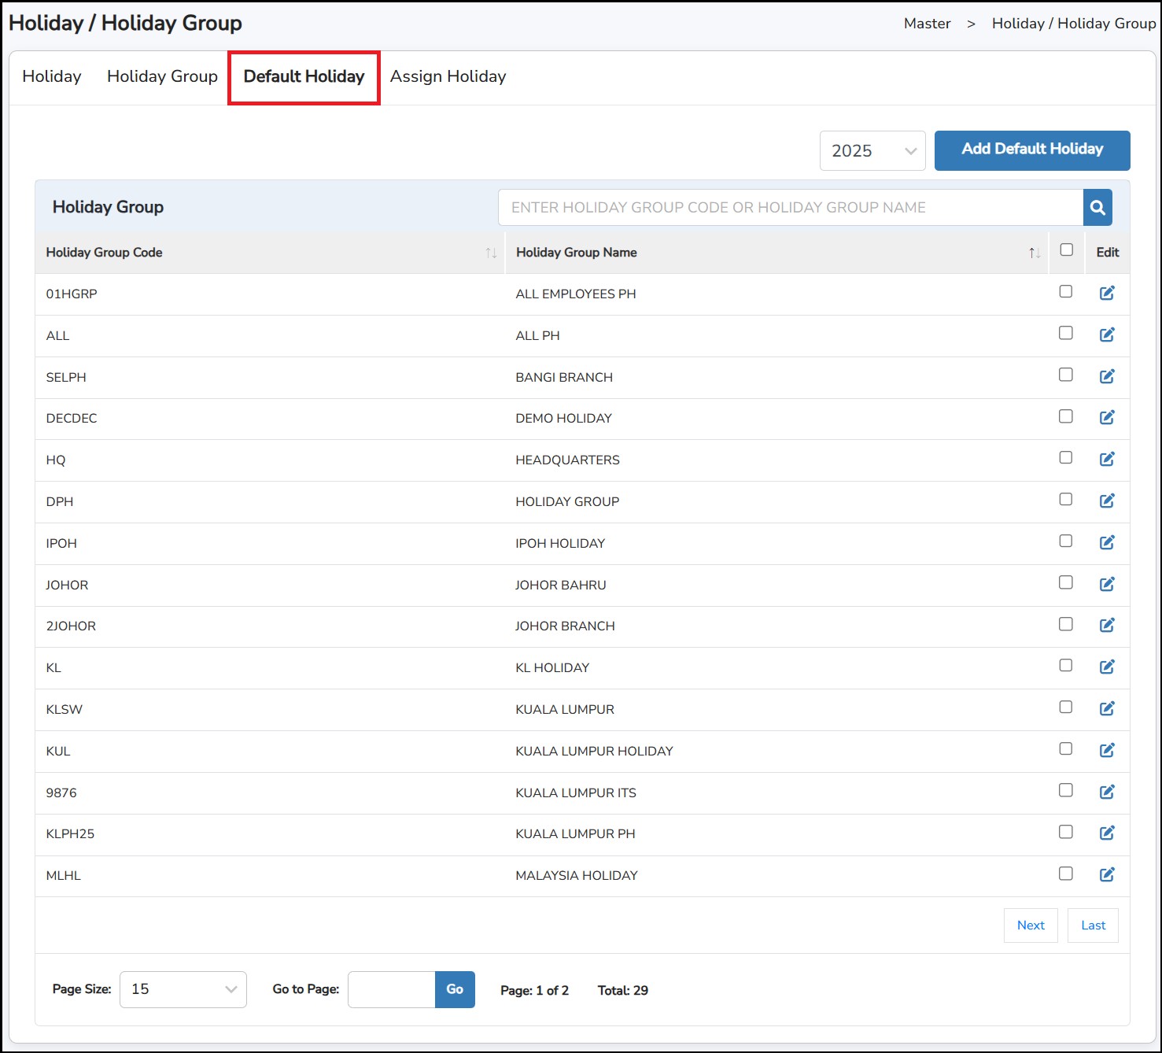Screen dimensions: 1162x1053
Task: Check the box for DEMO HOLIDAY row
Action: click(x=1066, y=416)
